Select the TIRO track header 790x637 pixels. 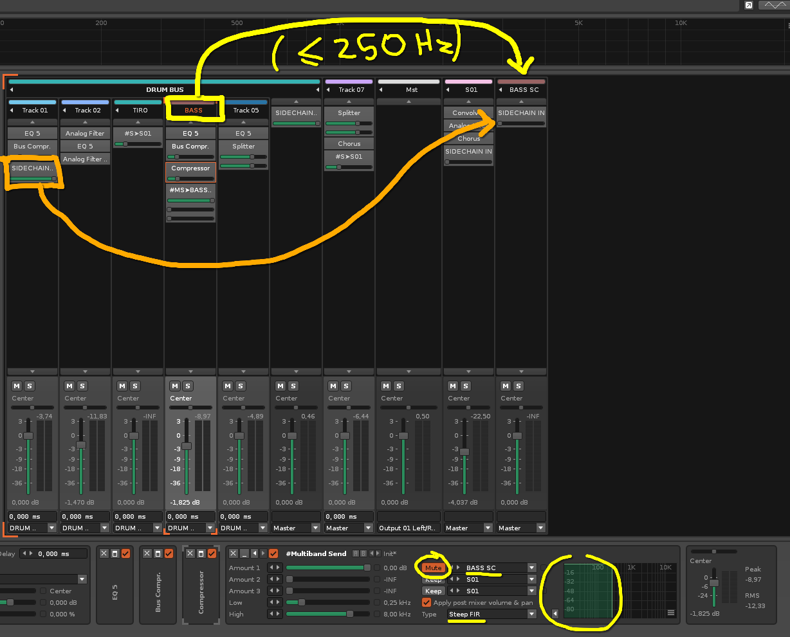[140, 111]
